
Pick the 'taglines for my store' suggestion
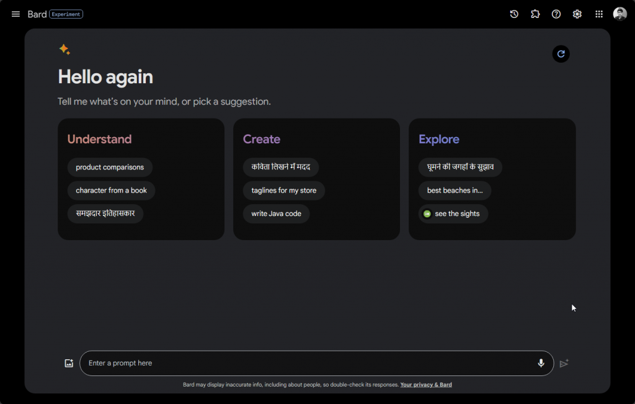(283, 191)
